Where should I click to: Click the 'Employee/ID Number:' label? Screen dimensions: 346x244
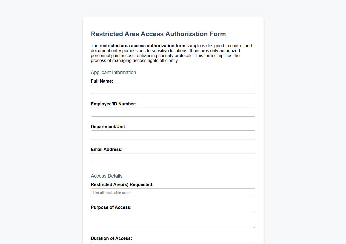click(x=113, y=104)
